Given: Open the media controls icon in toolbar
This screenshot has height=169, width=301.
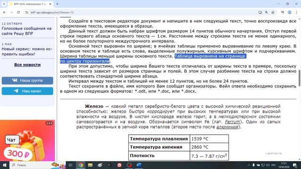Looking at the screenshot, I should point(283,12).
